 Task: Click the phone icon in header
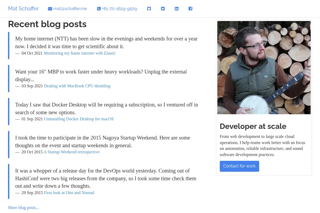pyautogui.click(x=99, y=9)
